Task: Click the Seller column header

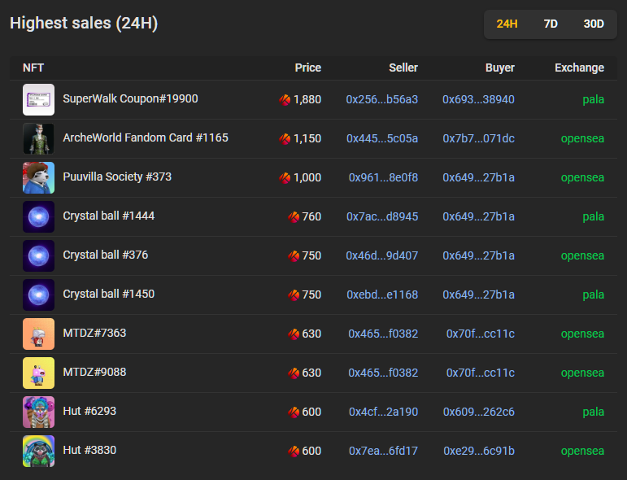Action: (x=403, y=68)
